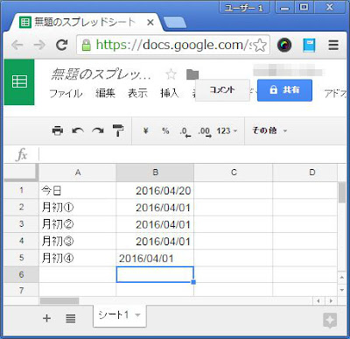This screenshot has width=350, height=339.
Task: Click the scroll left arrow
Action: (318, 300)
